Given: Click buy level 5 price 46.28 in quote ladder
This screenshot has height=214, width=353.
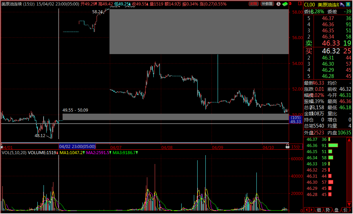Looking at the screenshot, I should coord(328,76).
